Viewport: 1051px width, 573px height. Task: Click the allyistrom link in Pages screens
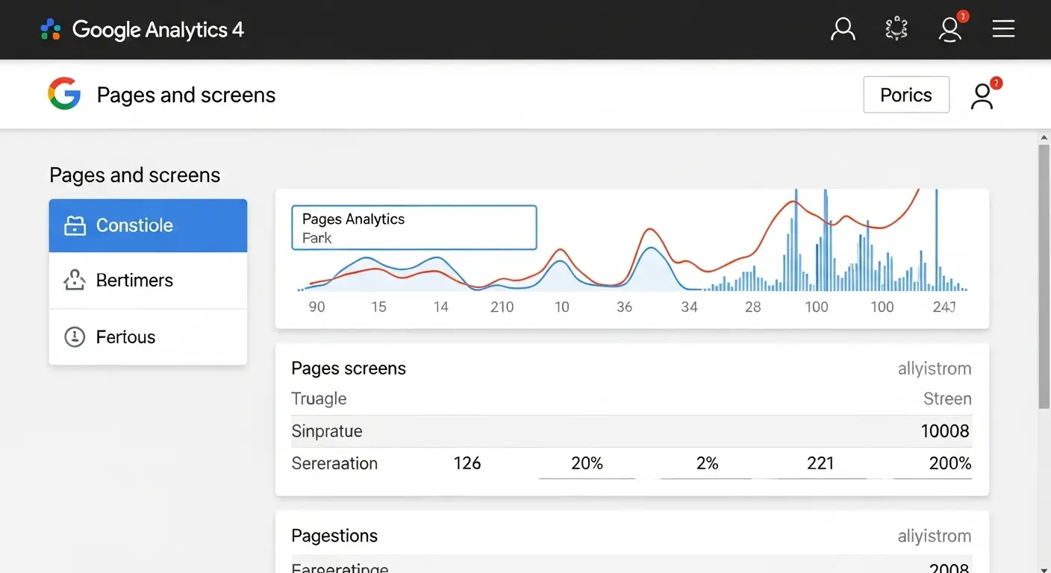[x=934, y=369]
